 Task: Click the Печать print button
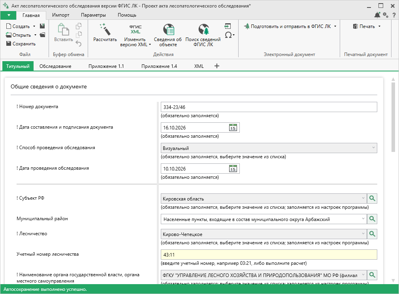coord(364,26)
